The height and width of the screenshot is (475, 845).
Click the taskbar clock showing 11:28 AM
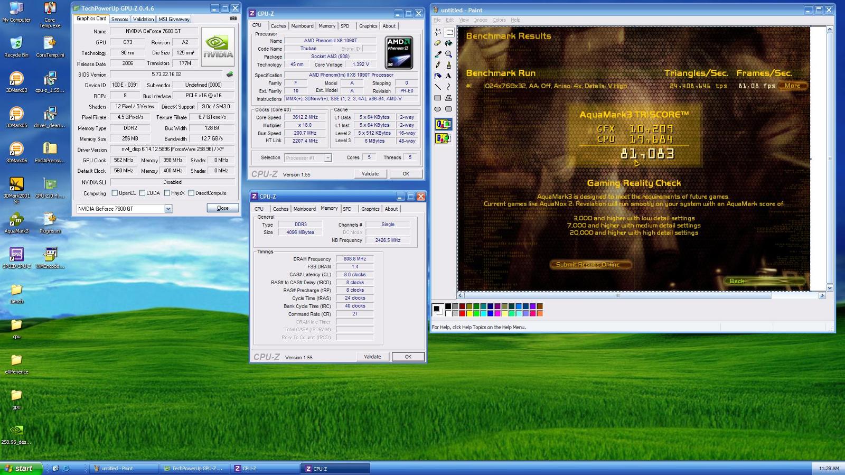coord(829,469)
